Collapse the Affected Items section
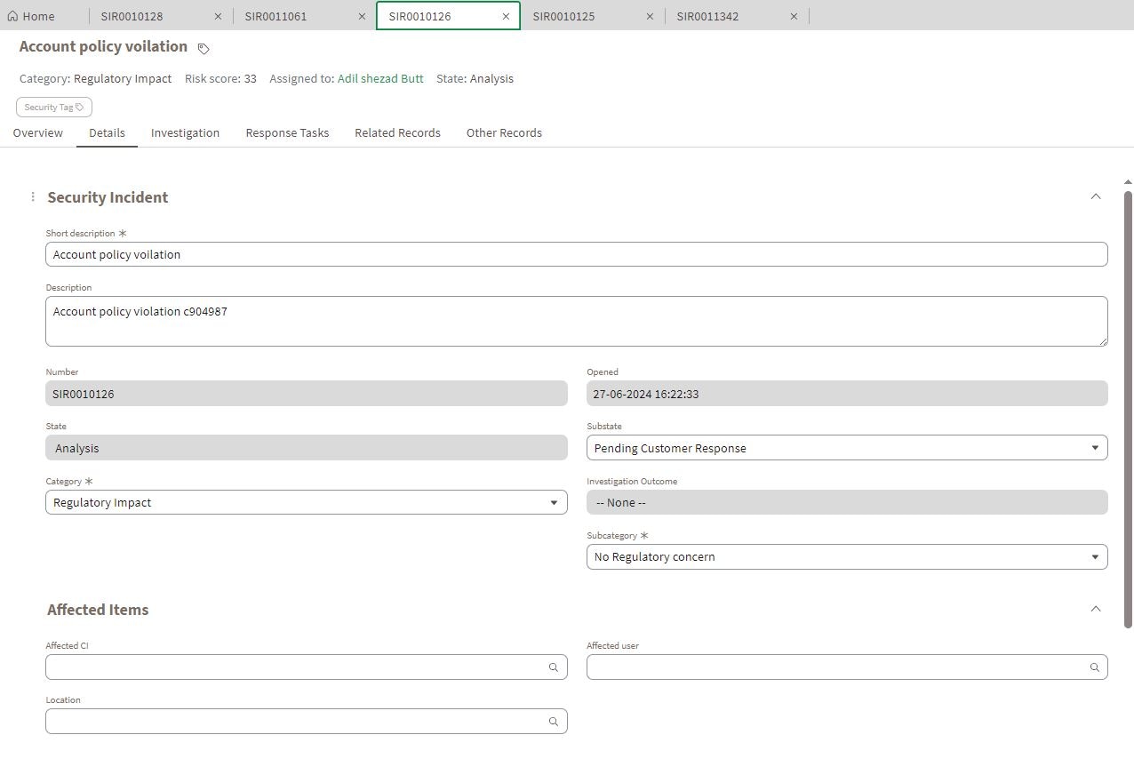The image size is (1134, 767). tap(1095, 609)
